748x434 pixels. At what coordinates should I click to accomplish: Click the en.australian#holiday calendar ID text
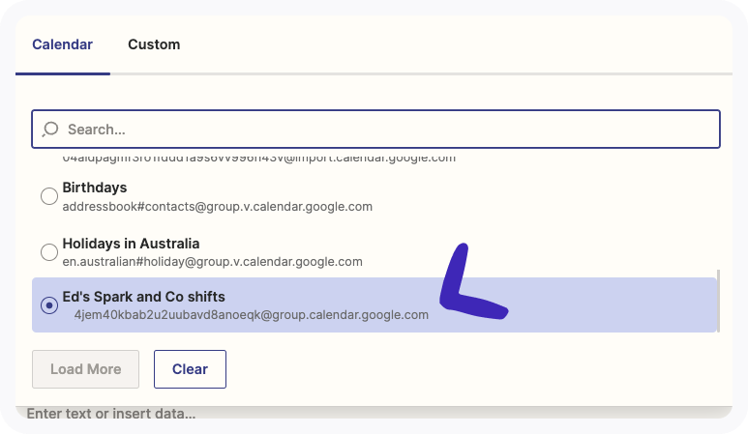point(212,261)
